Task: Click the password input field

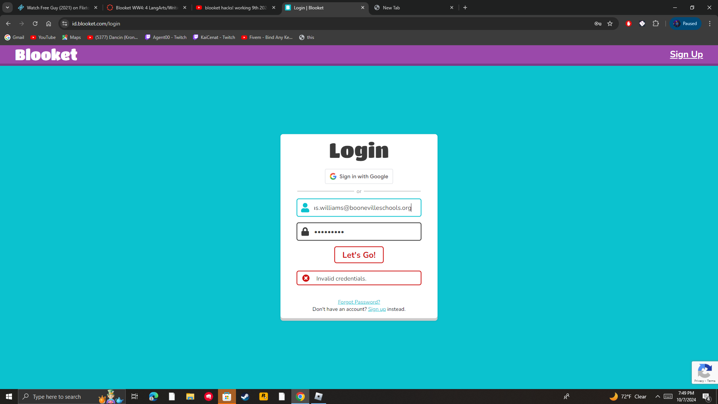Action: click(x=365, y=232)
